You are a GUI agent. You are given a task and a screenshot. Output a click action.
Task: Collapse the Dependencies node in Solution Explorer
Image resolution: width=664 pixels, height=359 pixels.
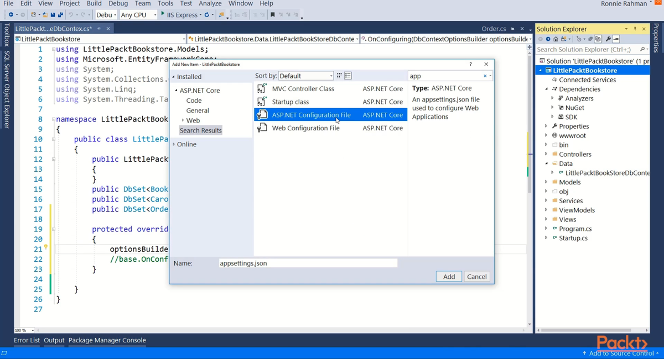[546, 89]
